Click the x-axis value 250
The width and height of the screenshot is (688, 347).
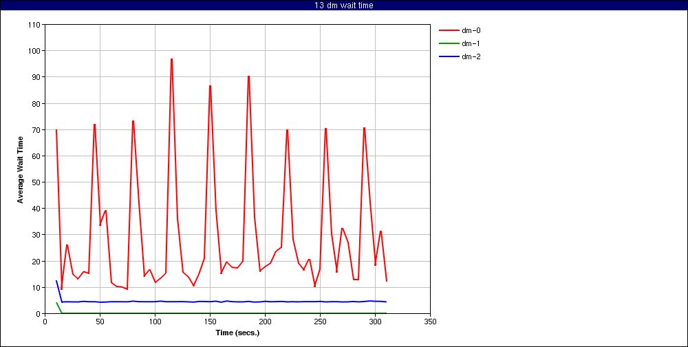click(321, 322)
